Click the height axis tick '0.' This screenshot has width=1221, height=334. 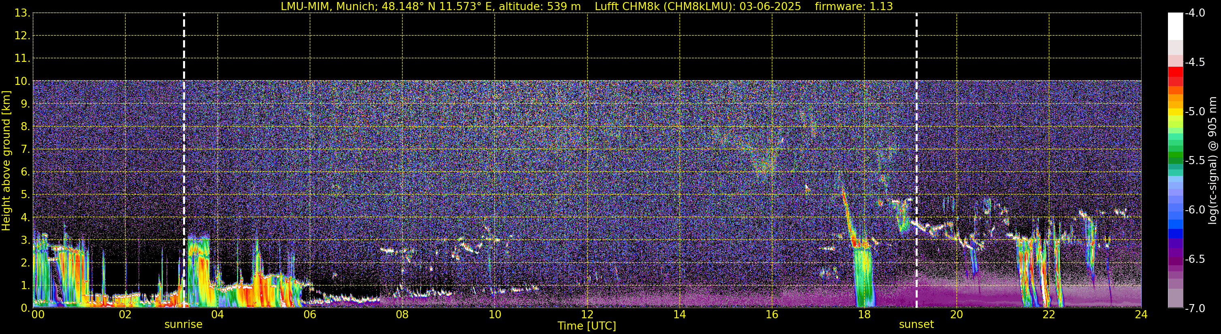coord(25,308)
